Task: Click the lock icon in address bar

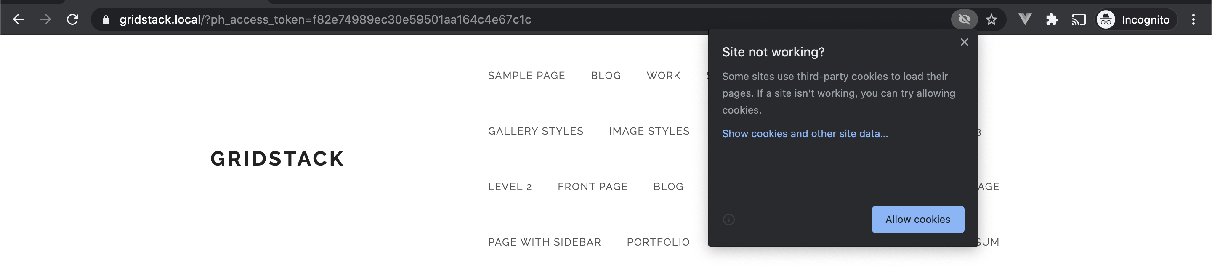Action: (x=106, y=20)
